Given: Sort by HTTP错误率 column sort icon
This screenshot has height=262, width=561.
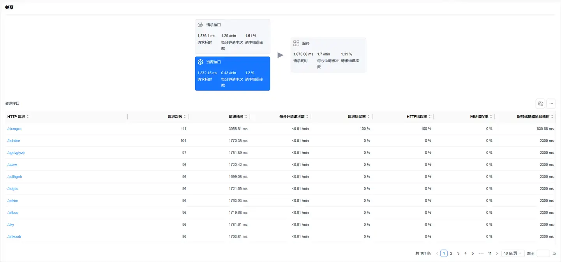Looking at the screenshot, I should tap(430, 116).
